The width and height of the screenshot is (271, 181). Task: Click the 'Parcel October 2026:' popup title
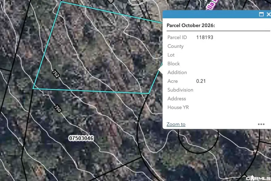pyautogui.click(x=191, y=25)
